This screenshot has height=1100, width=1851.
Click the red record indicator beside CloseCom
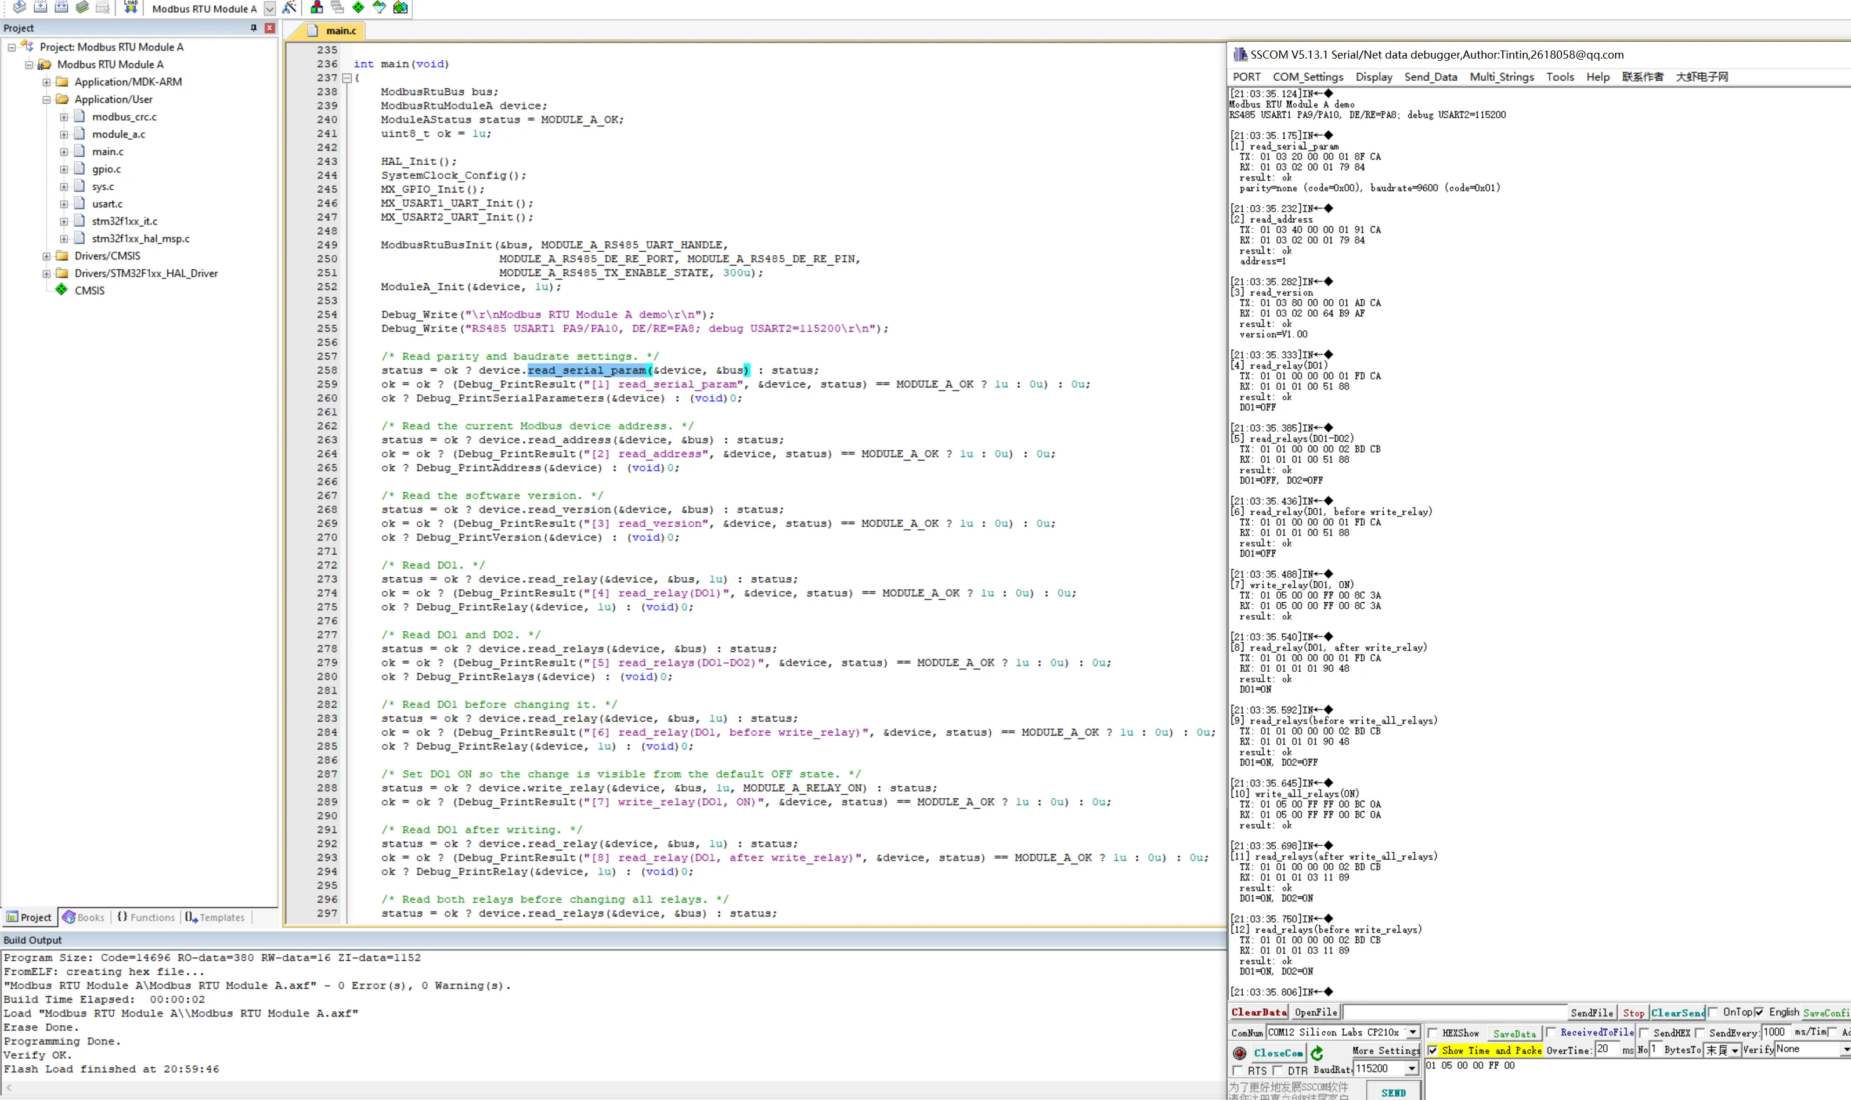coord(1239,1052)
